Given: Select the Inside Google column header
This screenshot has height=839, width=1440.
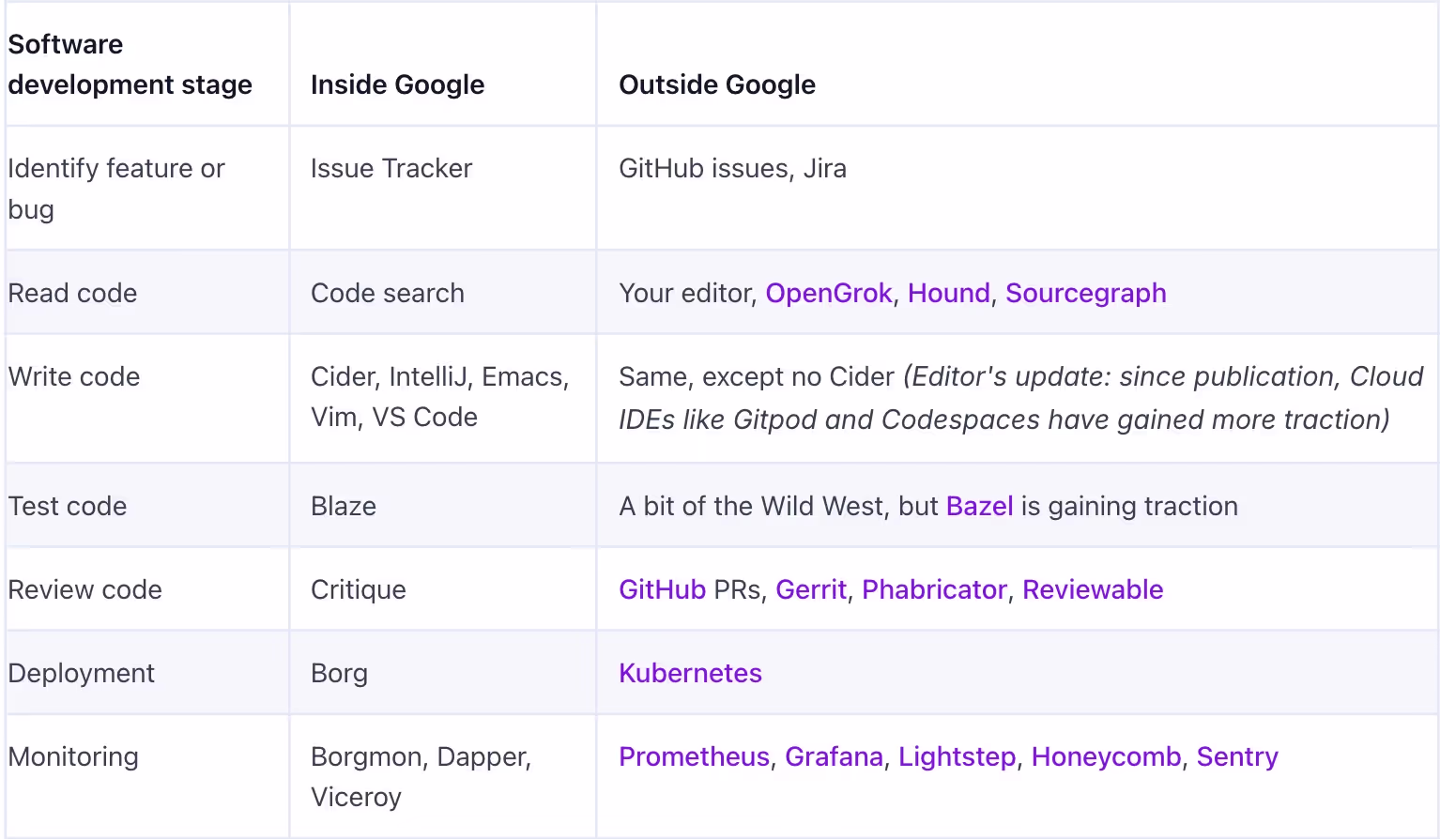Looking at the screenshot, I should pos(397,84).
